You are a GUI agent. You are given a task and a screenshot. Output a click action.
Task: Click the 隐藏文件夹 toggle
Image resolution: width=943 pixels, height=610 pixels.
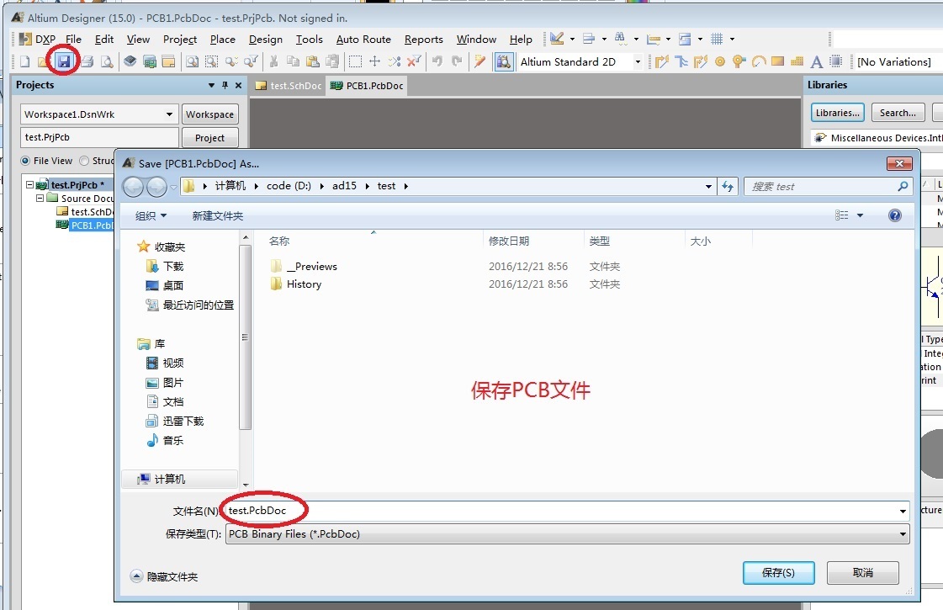coord(164,576)
